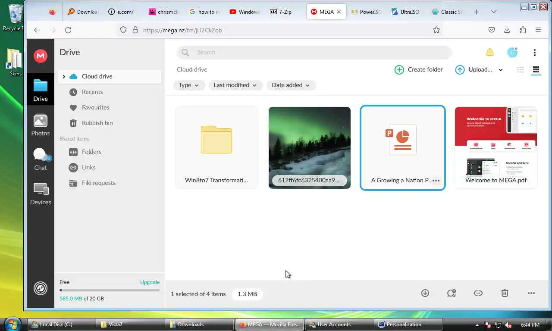Click the storage usage bar
Viewport: 552px width, 331px height.
(x=110, y=290)
